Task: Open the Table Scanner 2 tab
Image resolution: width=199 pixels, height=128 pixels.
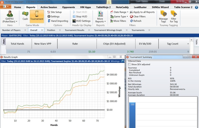Action: point(183,7)
